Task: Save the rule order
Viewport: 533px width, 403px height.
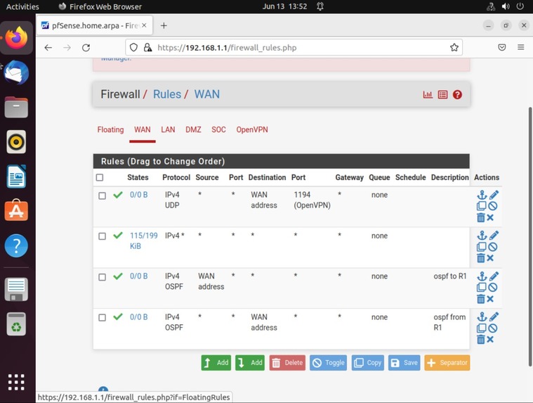Action: 404,363
